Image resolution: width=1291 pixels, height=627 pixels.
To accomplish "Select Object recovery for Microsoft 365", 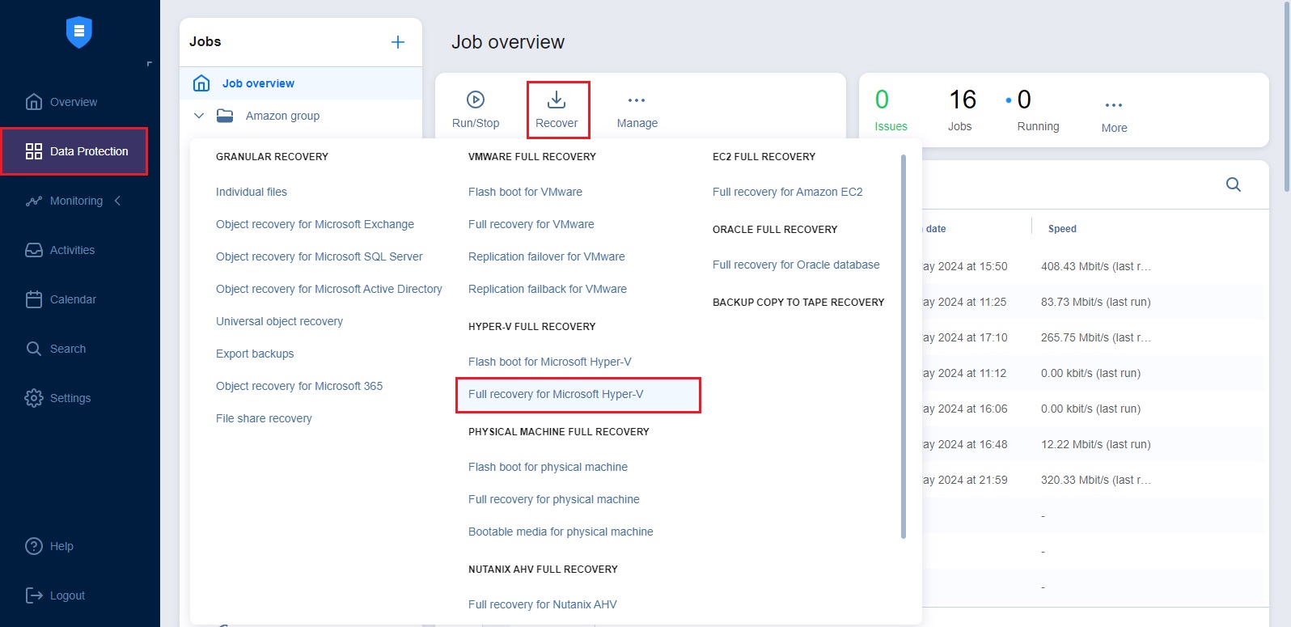I will [299, 386].
